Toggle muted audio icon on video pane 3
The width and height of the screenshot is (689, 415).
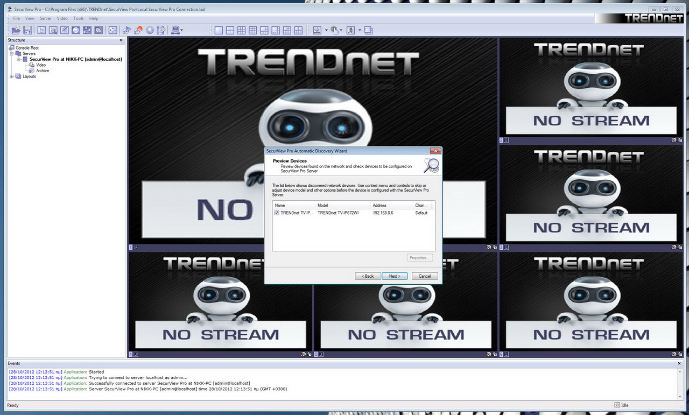tap(674, 247)
